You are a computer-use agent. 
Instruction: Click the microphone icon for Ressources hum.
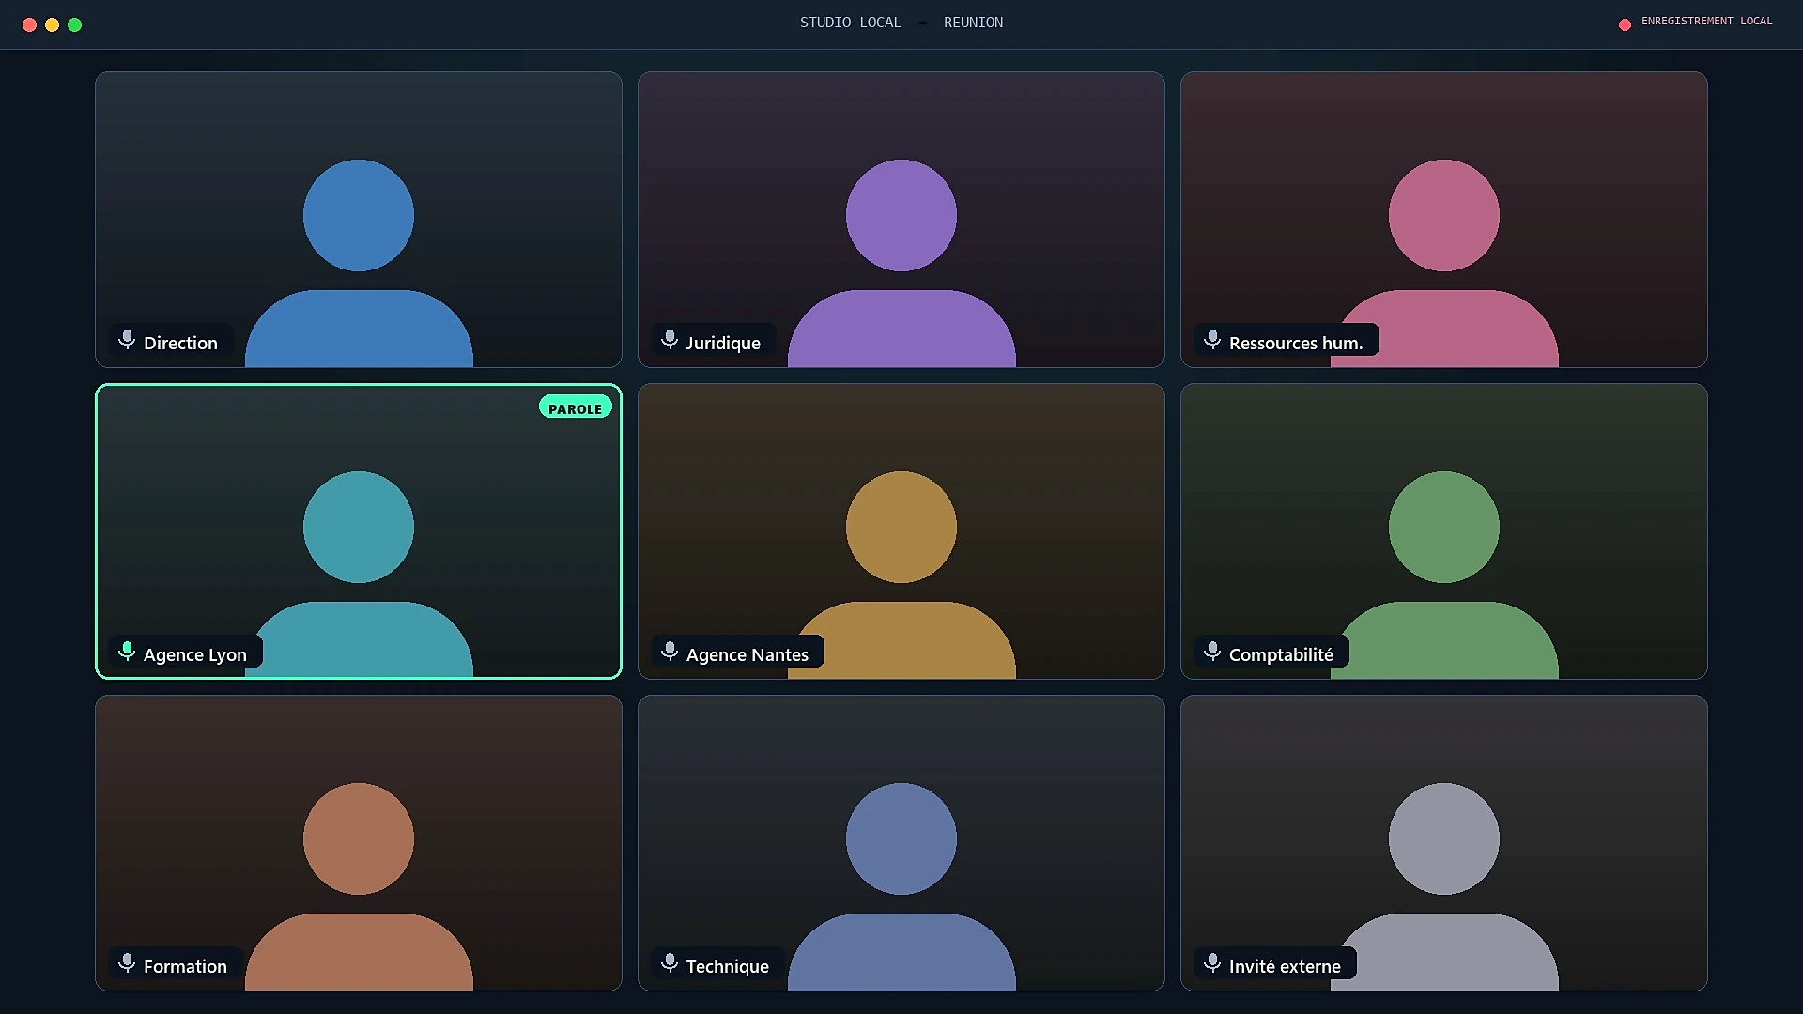click(x=1212, y=340)
